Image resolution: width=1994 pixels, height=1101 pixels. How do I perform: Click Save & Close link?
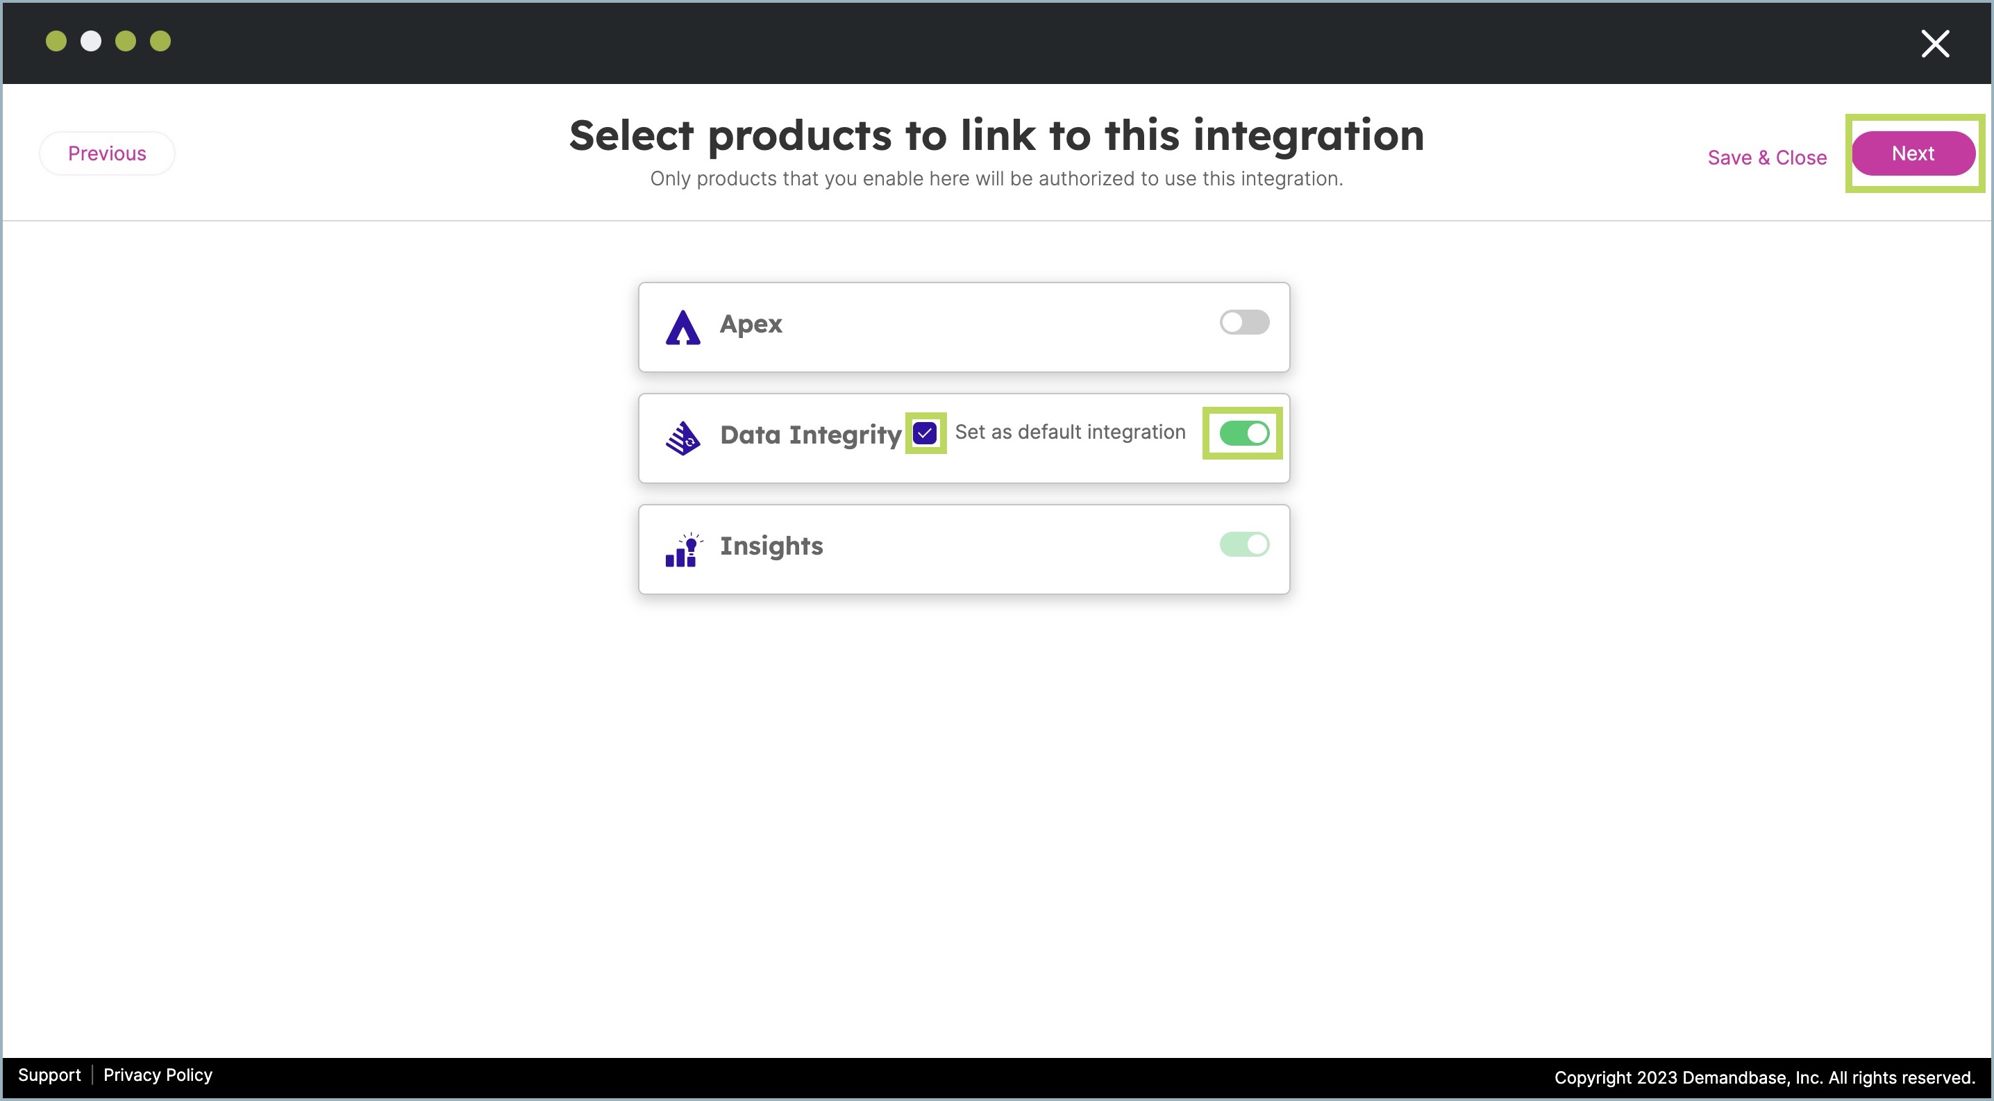1766,158
